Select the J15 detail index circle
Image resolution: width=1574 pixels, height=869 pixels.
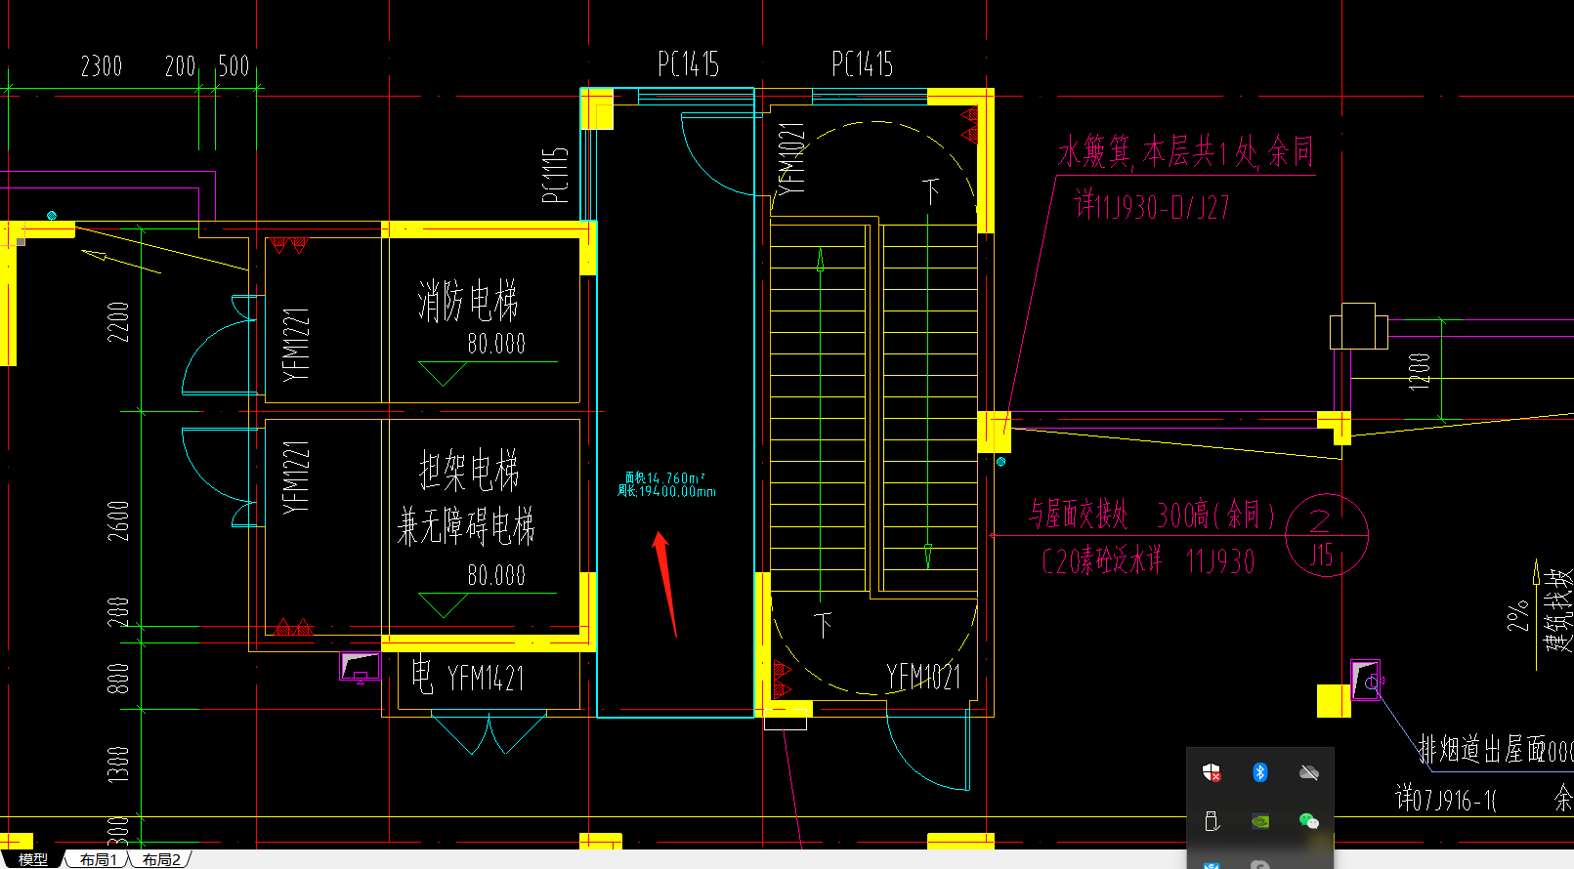[1327, 535]
